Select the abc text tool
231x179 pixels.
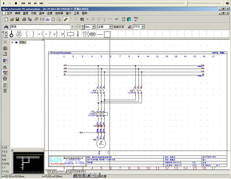coord(48,19)
